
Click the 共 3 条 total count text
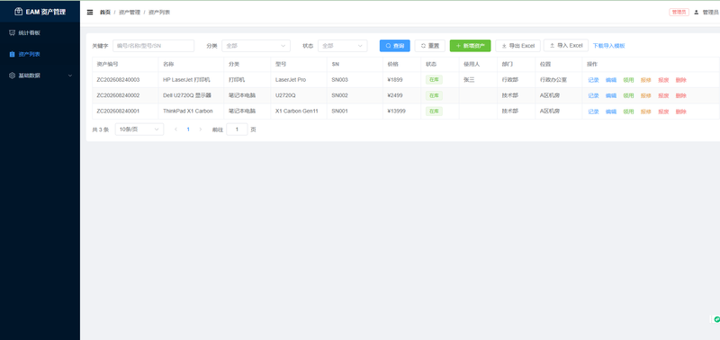(x=101, y=130)
